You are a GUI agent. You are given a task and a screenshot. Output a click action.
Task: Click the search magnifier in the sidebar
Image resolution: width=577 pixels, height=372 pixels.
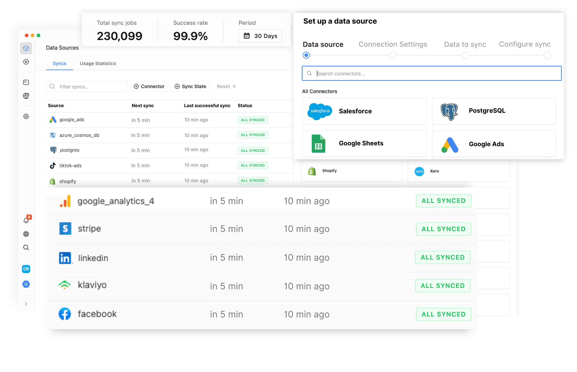click(26, 247)
